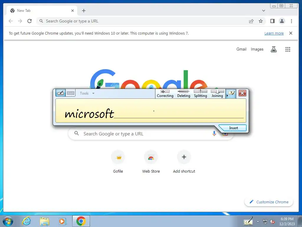Image resolution: width=302 pixels, height=227 pixels.
Task: Show hidden system tray icons
Action: (258, 222)
